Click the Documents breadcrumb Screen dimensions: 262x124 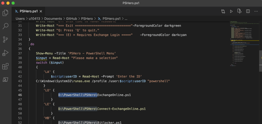53,18
